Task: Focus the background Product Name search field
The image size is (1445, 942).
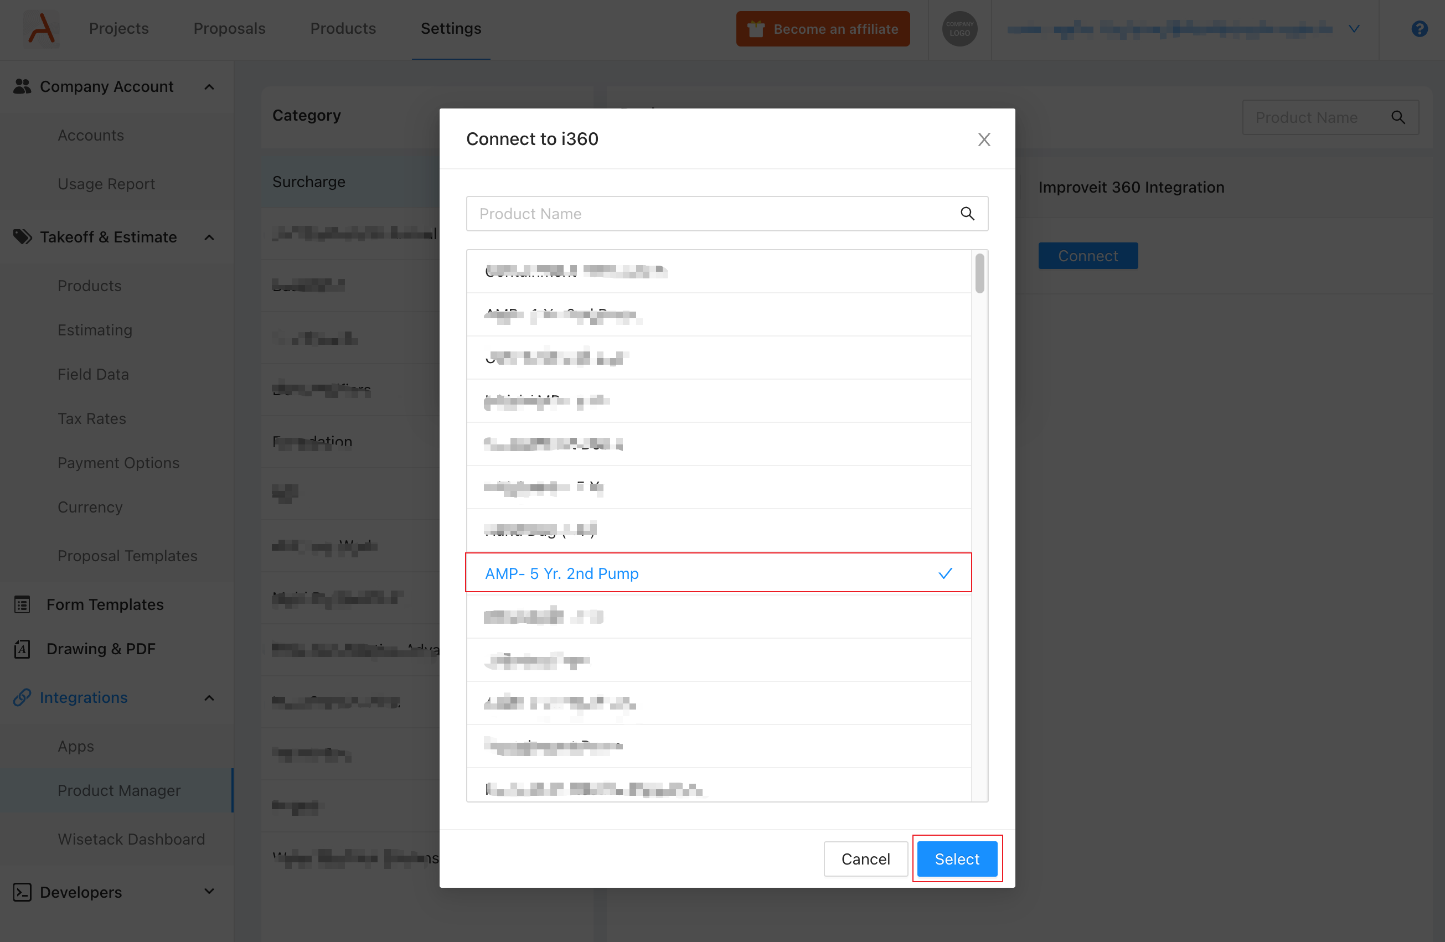Action: pyautogui.click(x=1330, y=117)
